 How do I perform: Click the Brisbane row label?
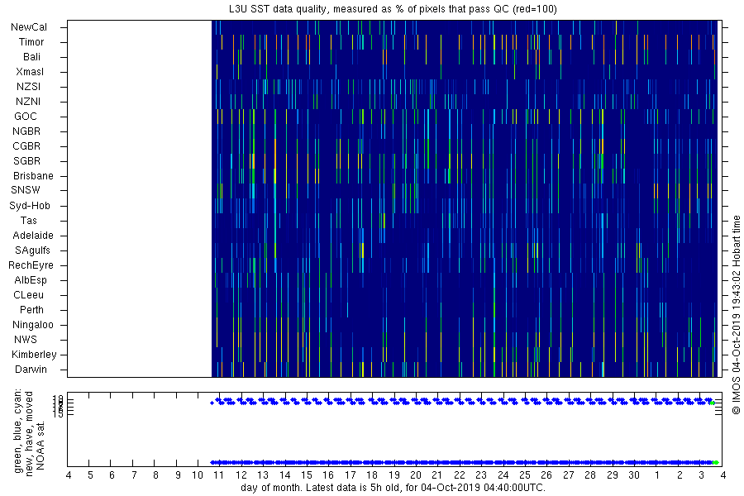pyautogui.click(x=33, y=176)
